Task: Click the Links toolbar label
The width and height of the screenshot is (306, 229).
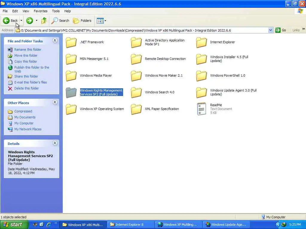Action: (x=296, y=30)
